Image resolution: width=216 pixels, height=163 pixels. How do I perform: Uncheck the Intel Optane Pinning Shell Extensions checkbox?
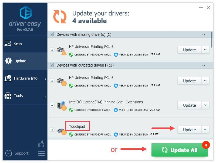52,105
